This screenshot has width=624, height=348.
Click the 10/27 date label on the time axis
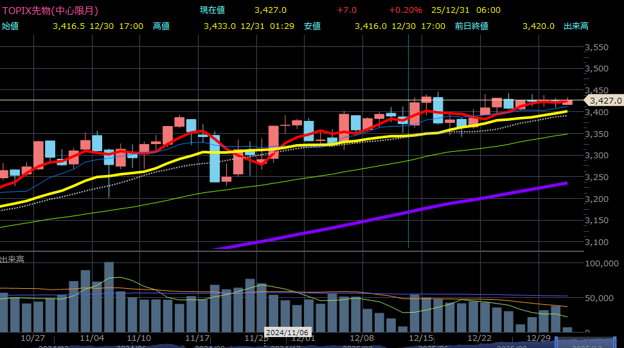33,338
